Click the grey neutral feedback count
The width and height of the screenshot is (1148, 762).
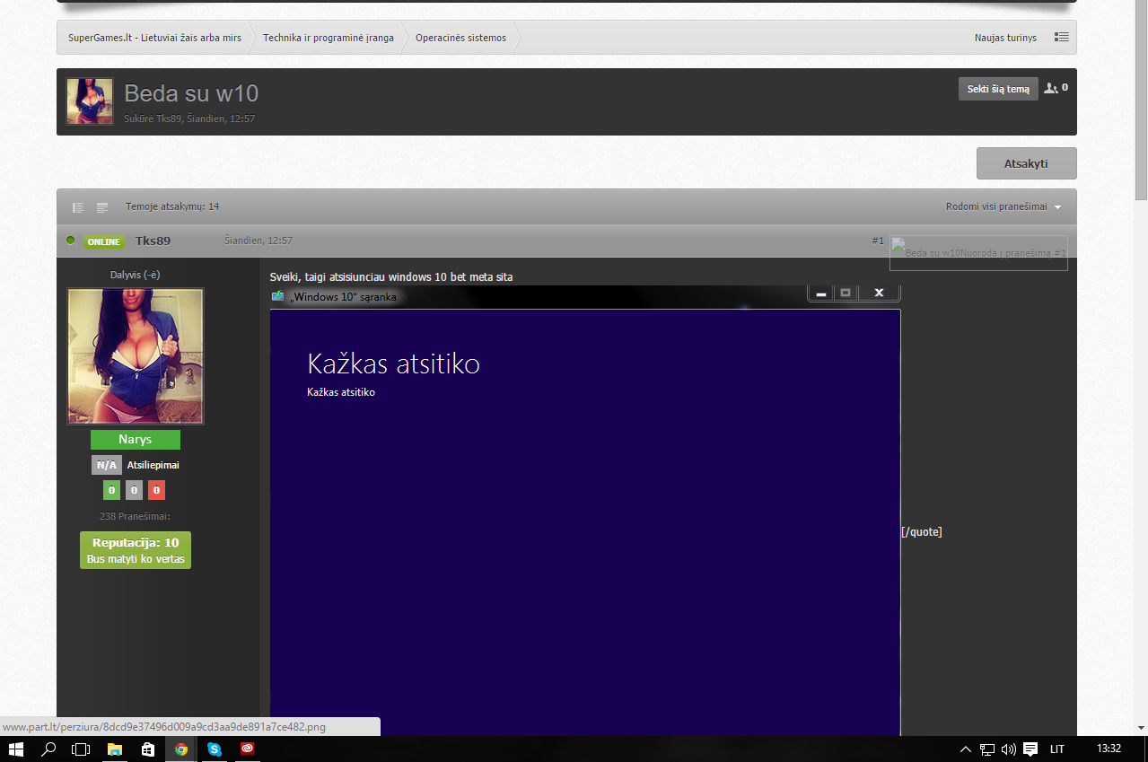pyautogui.click(x=134, y=490)
